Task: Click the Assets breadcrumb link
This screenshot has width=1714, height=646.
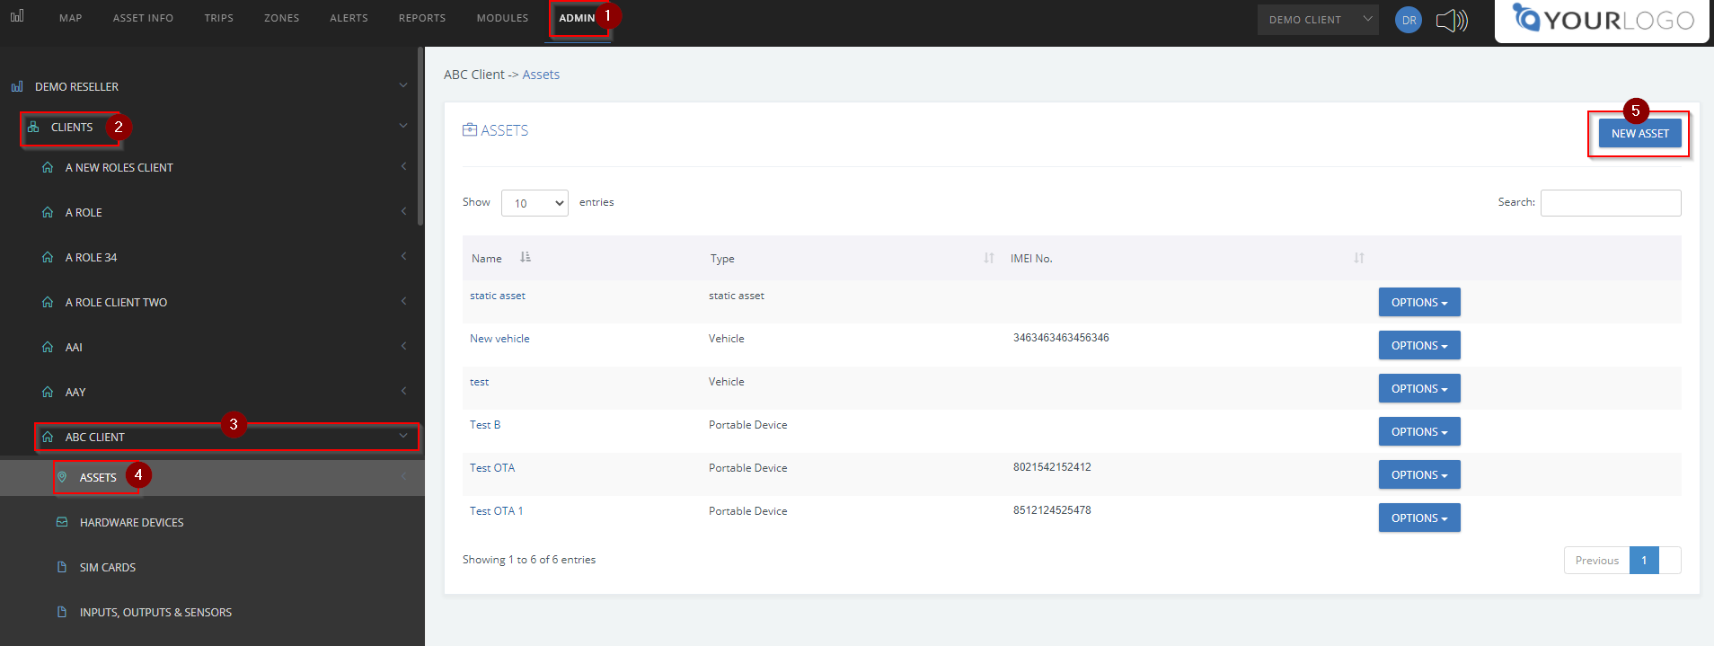Action: click(541, 75)
